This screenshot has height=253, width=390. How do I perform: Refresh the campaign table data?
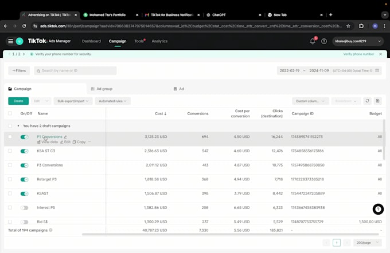367,101
